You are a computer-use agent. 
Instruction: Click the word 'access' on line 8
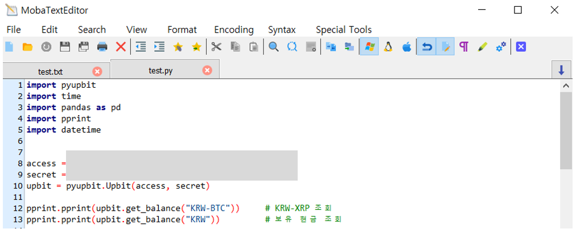click(x=41, y=164)
